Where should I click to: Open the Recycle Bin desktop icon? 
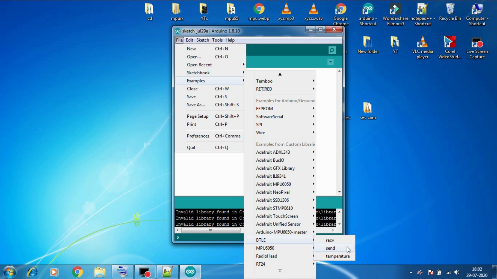[450, 12]
